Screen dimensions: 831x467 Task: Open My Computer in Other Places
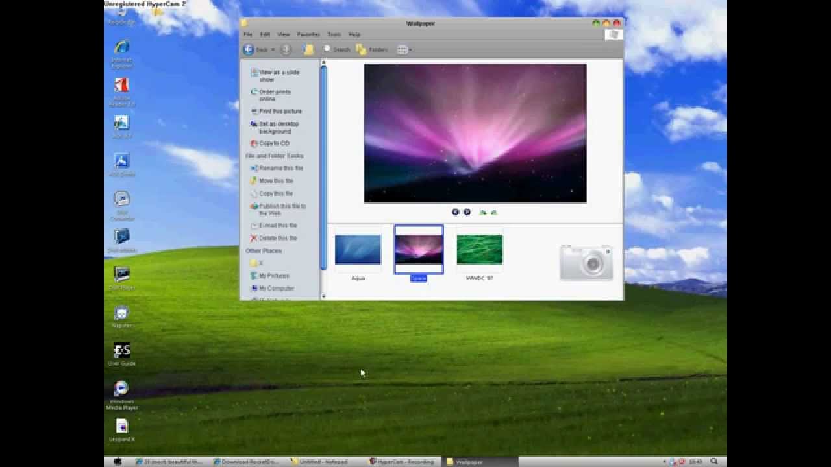click(272, 288)
